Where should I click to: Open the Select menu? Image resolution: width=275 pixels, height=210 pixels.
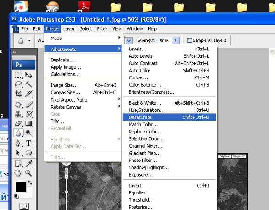[86, 29]
